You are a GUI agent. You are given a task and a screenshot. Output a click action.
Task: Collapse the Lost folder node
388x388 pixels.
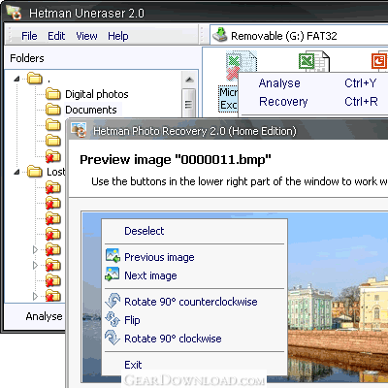click(16, 172)
